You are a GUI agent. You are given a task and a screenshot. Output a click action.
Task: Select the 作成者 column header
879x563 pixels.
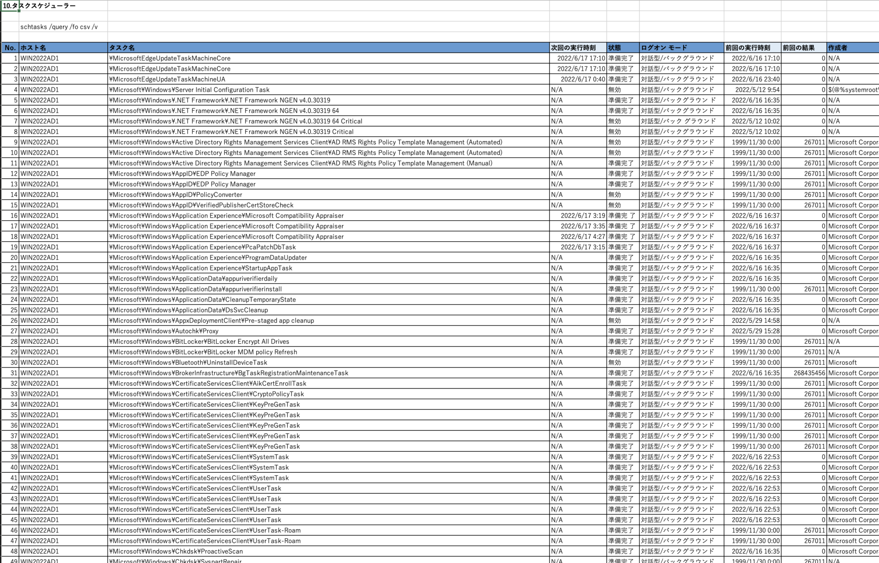(x=841, y=48)
